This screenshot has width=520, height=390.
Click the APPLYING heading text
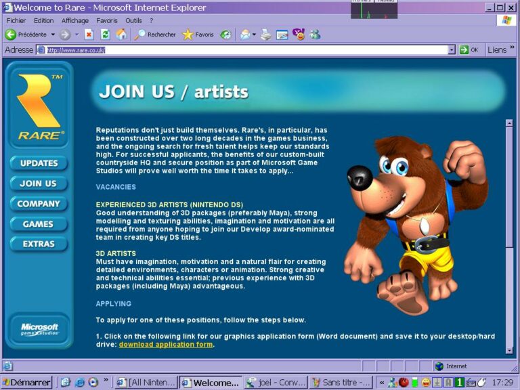click(114, 304)
